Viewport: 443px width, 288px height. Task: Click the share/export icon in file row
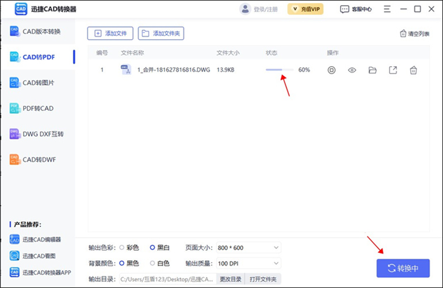[x=393, y=70]
